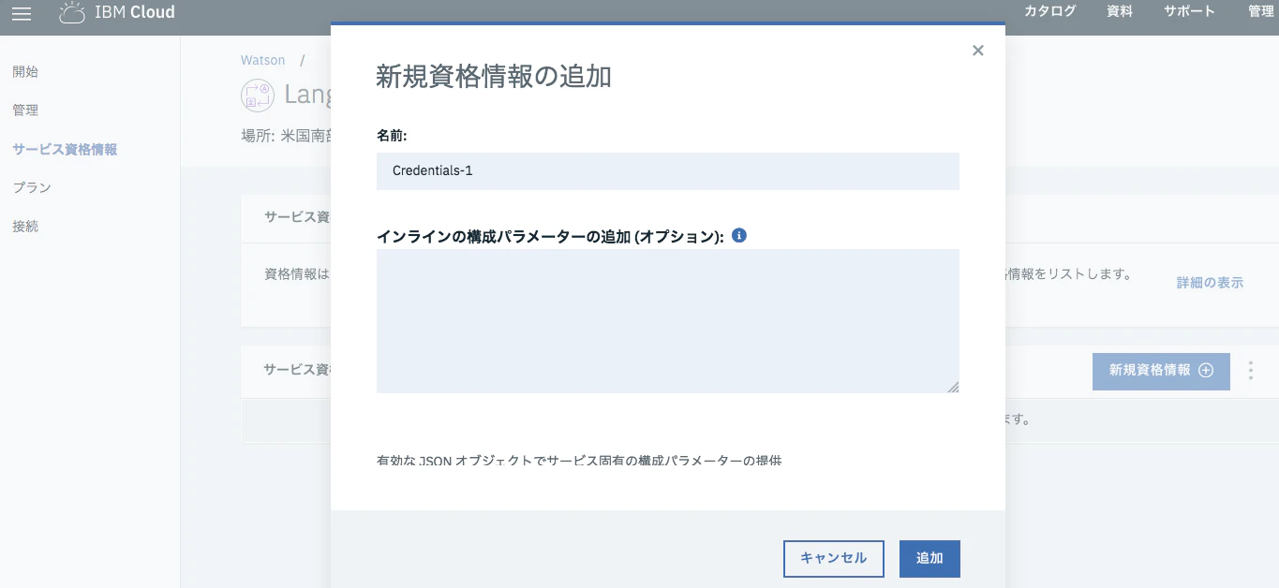Viewport: 1279px width, 588px height.
Task: Click the キャンセル button
Action: [833, 559]
